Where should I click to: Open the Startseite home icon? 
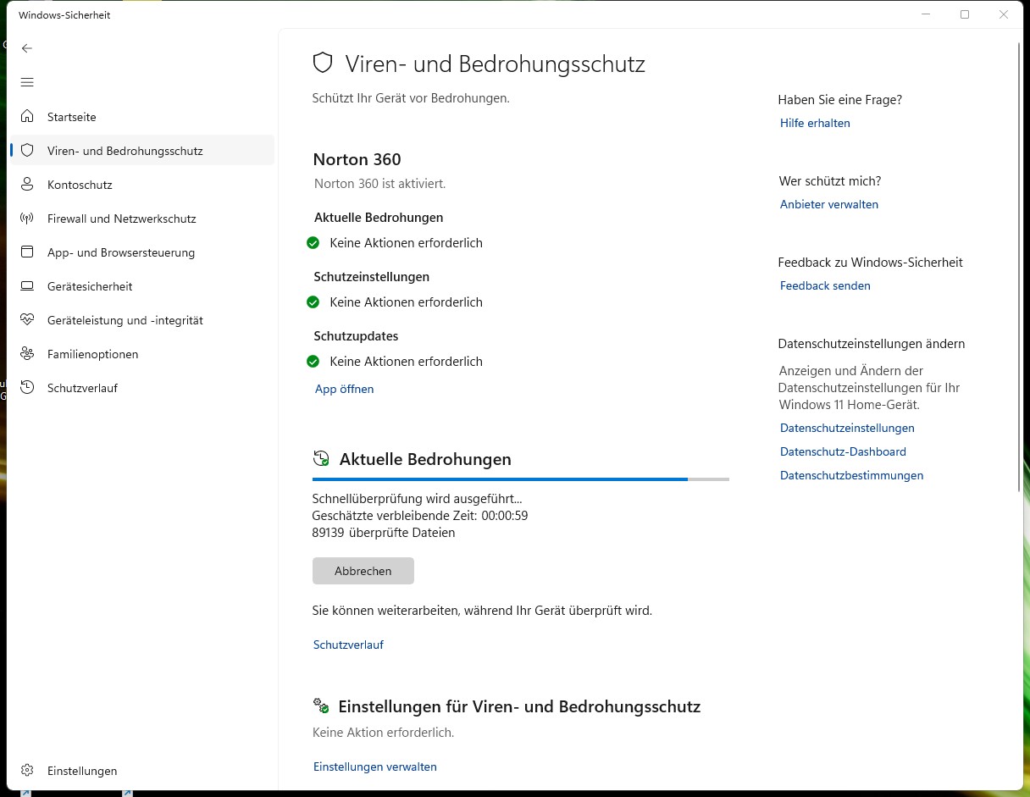pos(27,117)
